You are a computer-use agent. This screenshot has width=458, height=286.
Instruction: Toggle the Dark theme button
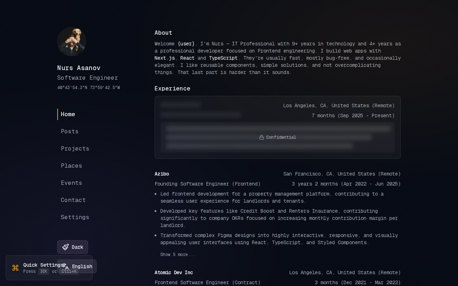(x=73, y=247)
